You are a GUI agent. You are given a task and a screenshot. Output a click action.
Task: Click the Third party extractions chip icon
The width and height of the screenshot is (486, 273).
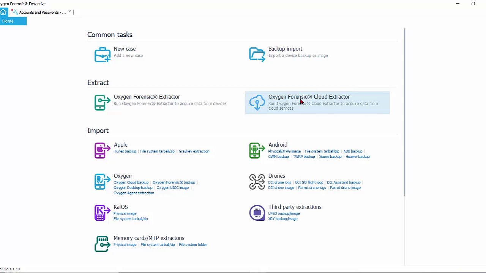coord(257,213)
